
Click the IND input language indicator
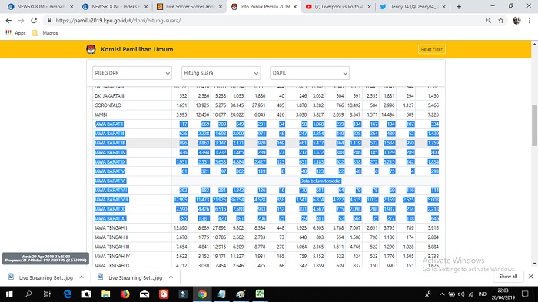coord(483,294)
